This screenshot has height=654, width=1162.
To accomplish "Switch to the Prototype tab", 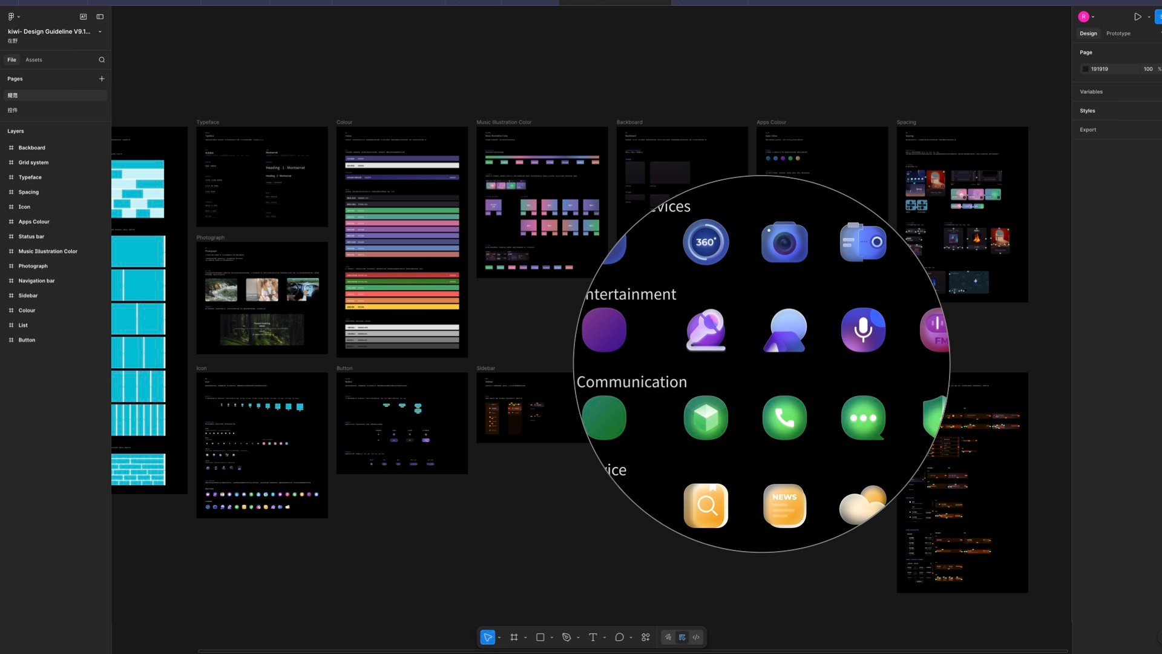I will (x=1118, y=33).
